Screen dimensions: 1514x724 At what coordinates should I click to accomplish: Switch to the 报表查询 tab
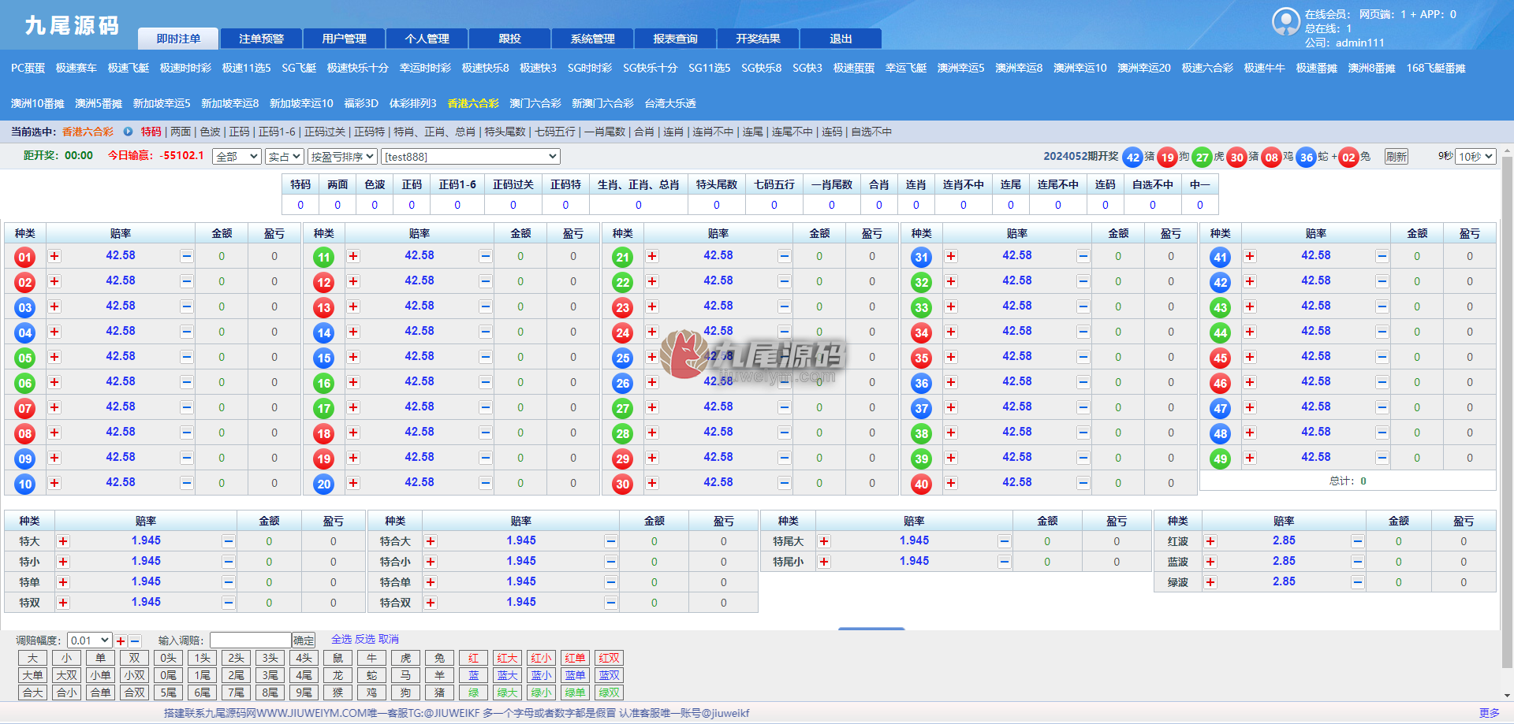pos(676,39)
